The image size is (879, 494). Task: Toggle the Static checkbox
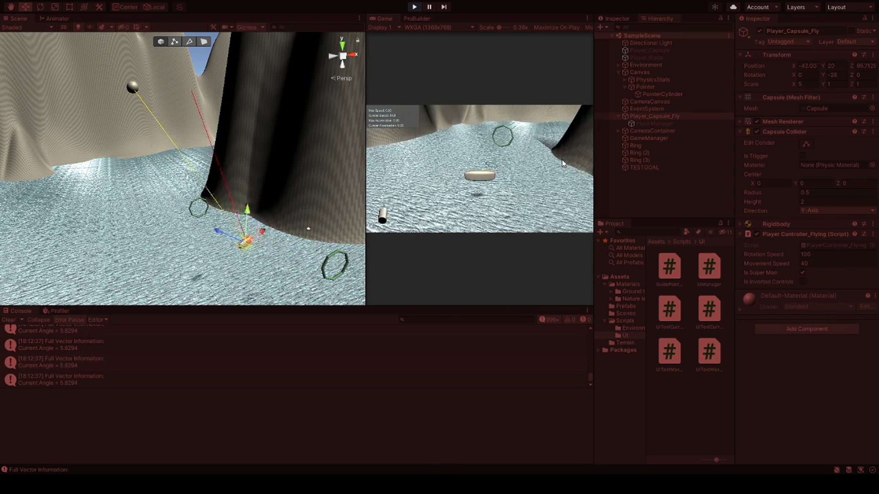click(x=852, y=31)
